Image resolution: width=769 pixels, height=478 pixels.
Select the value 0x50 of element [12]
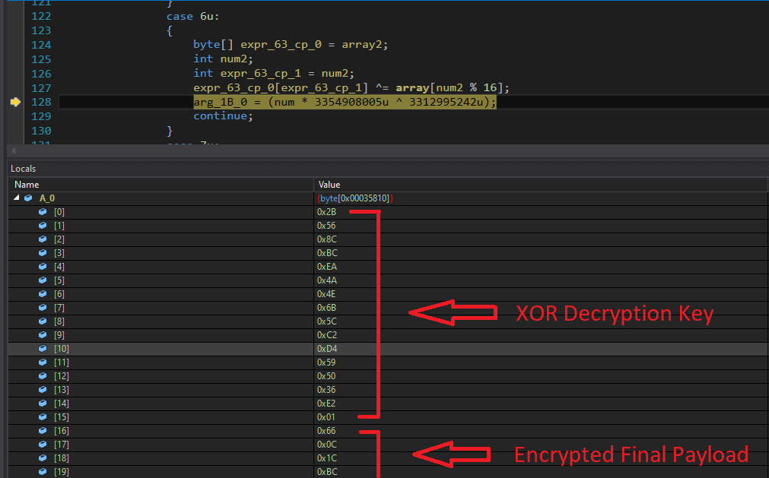click(x=326, y=376)
